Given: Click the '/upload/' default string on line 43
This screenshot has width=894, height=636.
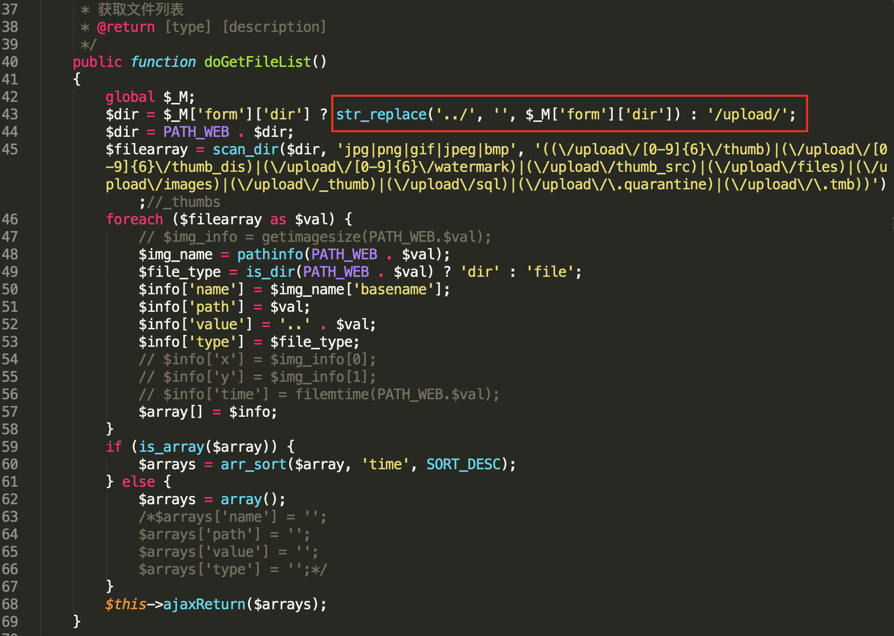Looking at the screenshot, I should point(747,114).
